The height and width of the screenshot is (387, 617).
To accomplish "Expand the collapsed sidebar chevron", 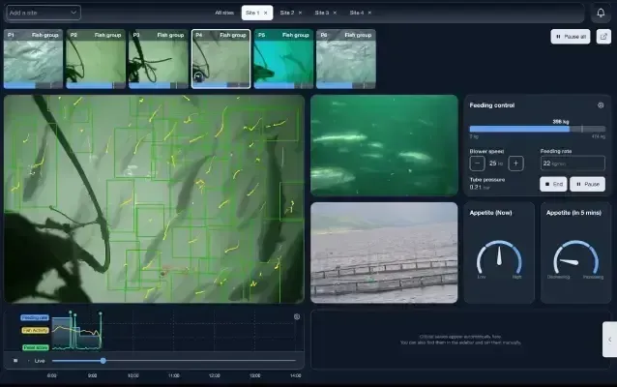I will click(x=609, y=340).
